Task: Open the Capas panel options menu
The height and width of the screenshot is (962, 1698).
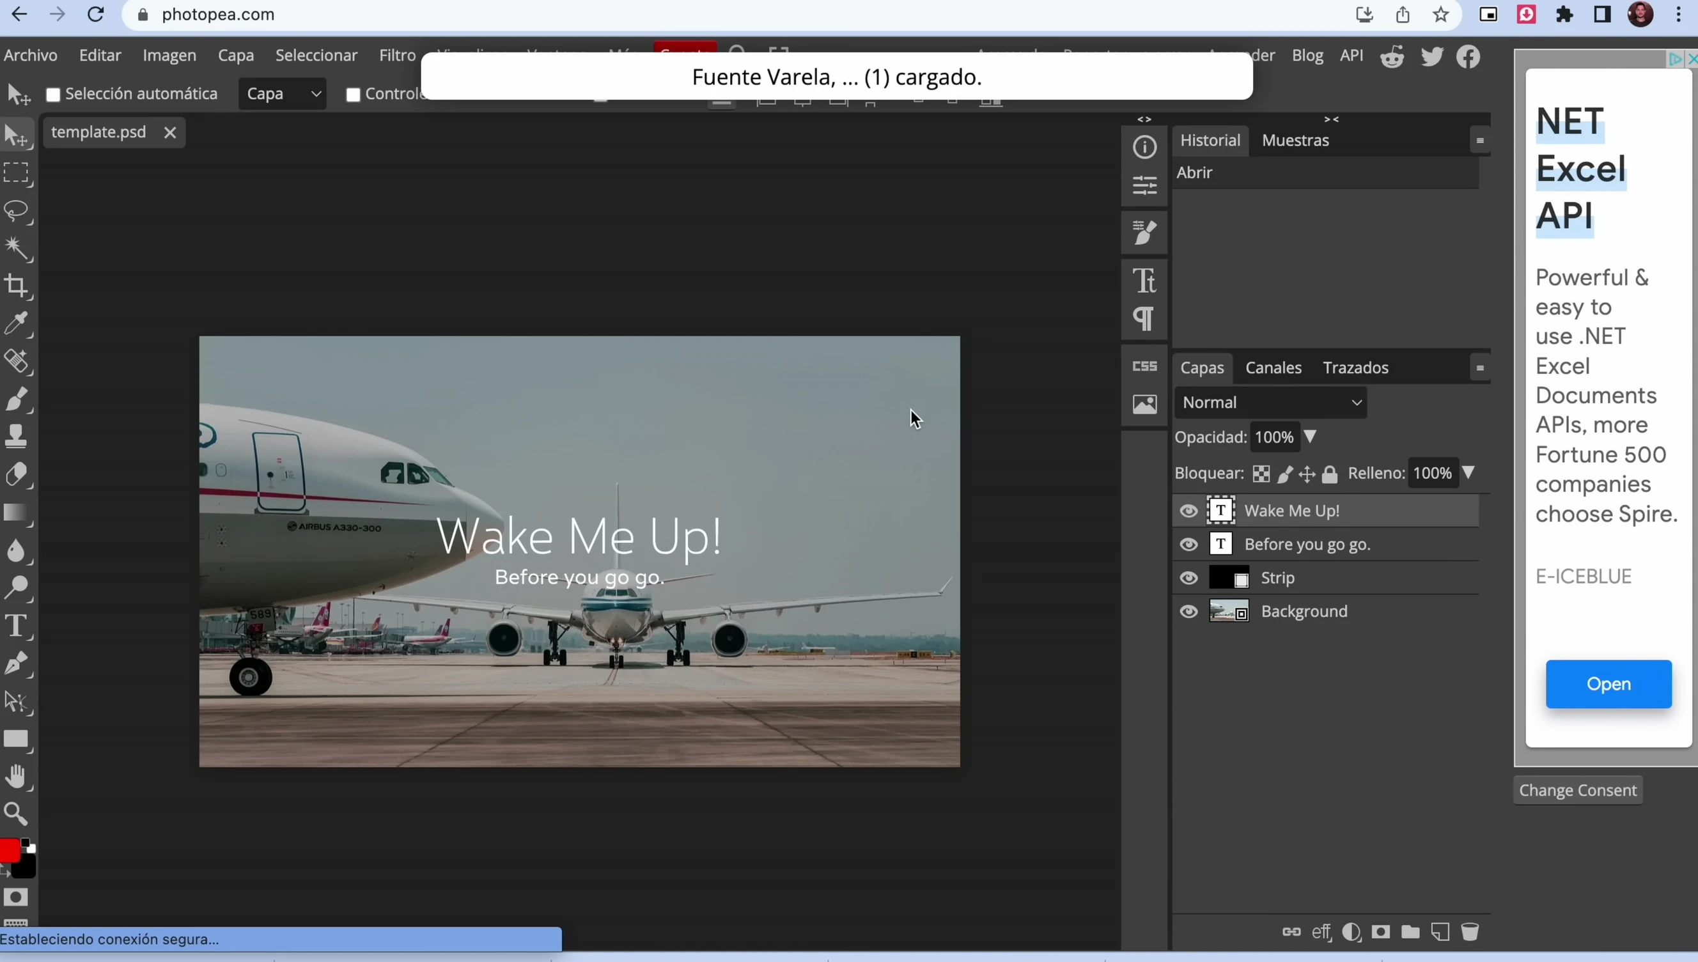Action: tap(1480, 368)
